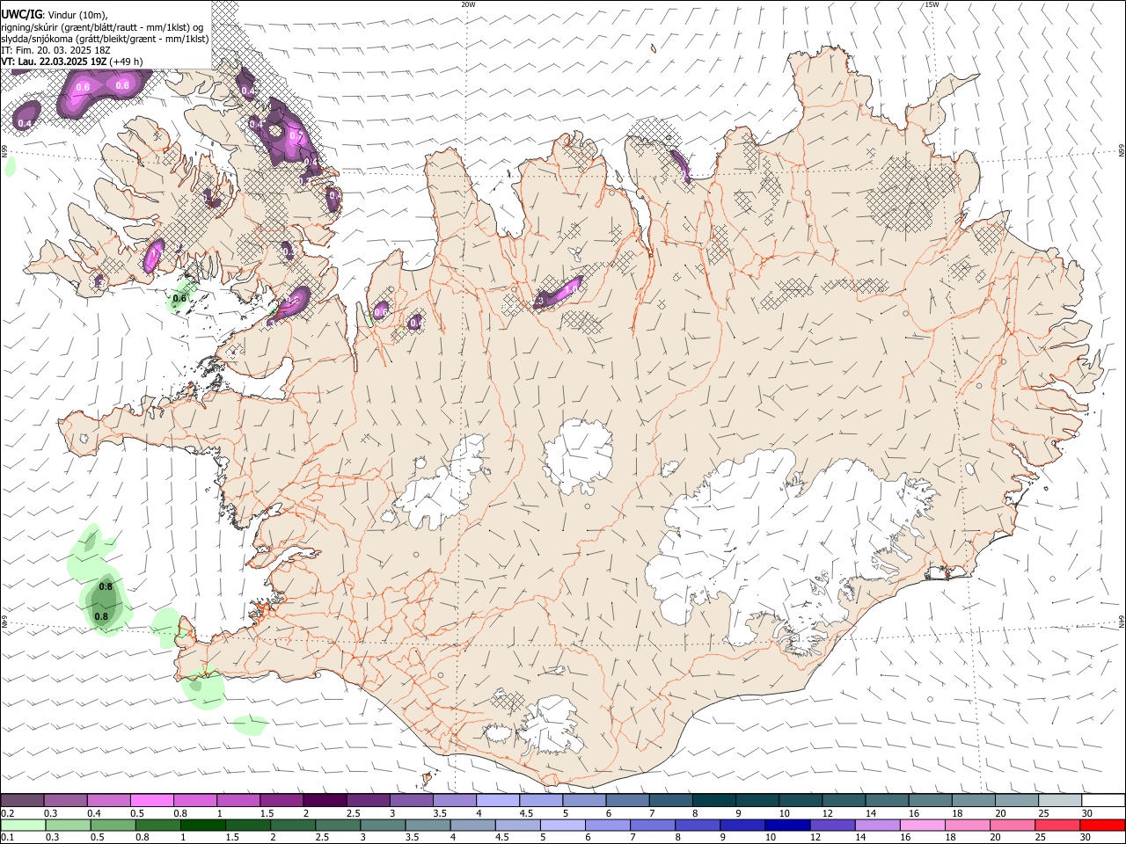Viewport: 1126px width, 844px height.
Task: Click the pale grey swatch labeled 25 in the upper legend row
Action: [1060, 801]
